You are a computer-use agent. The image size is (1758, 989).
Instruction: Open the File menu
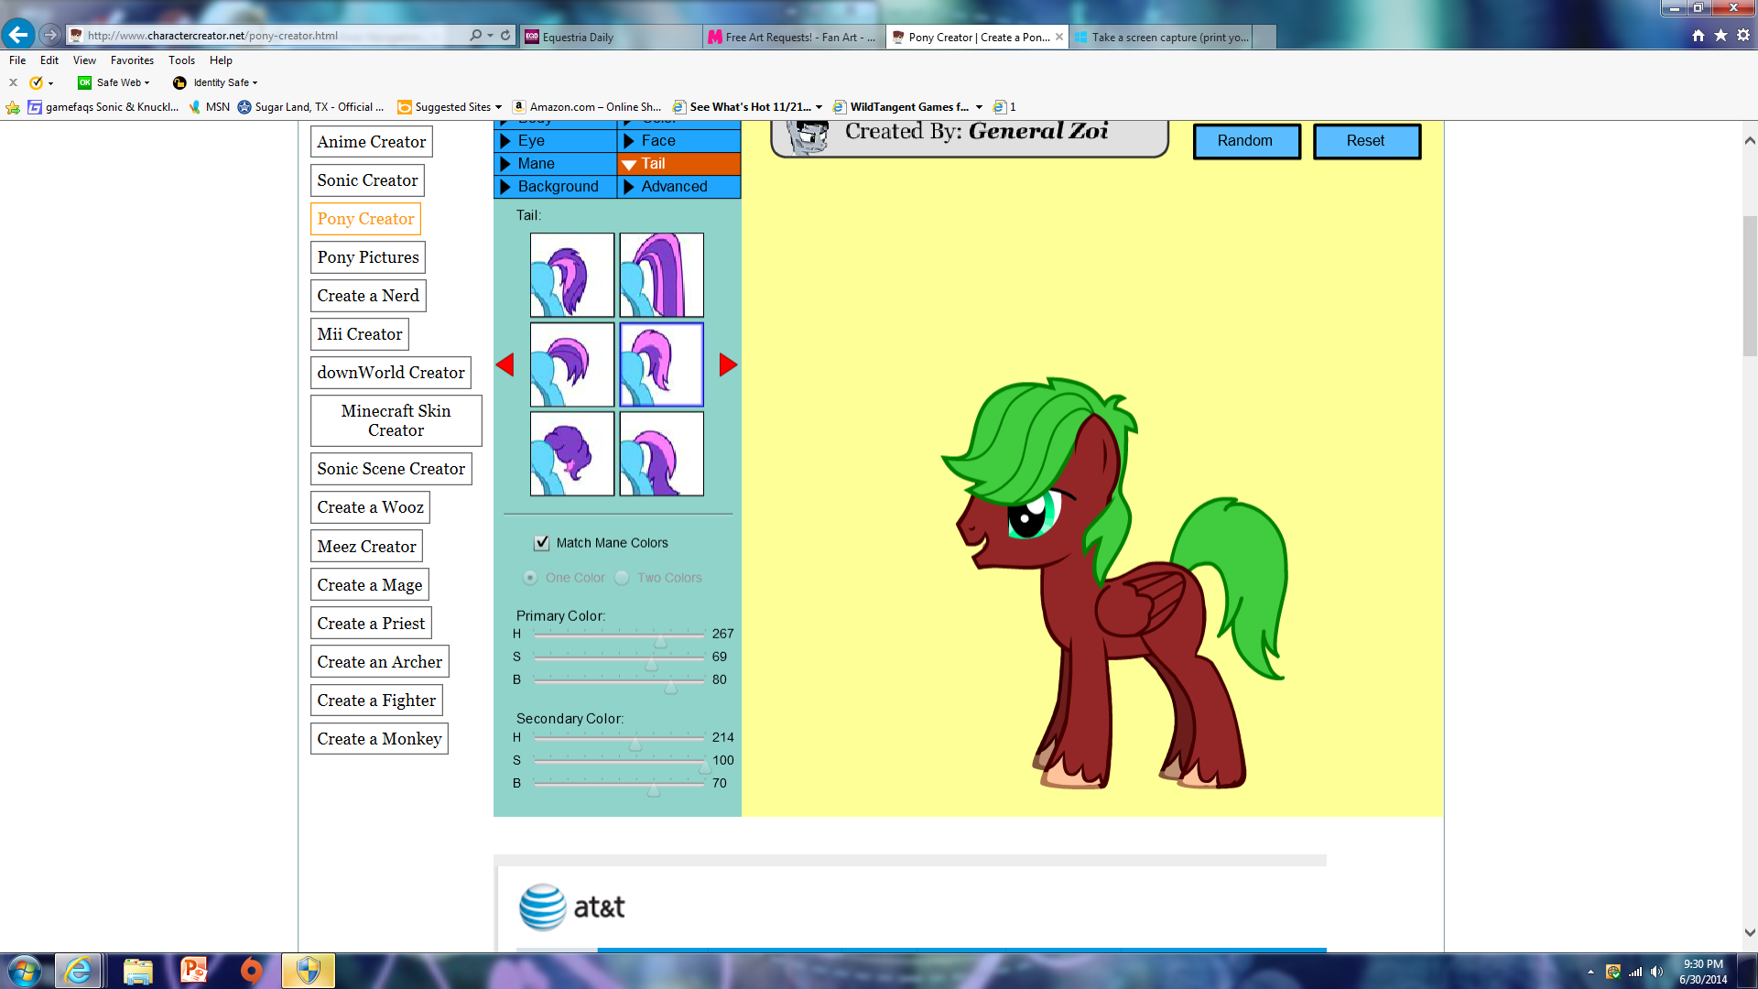pos(17,60)
